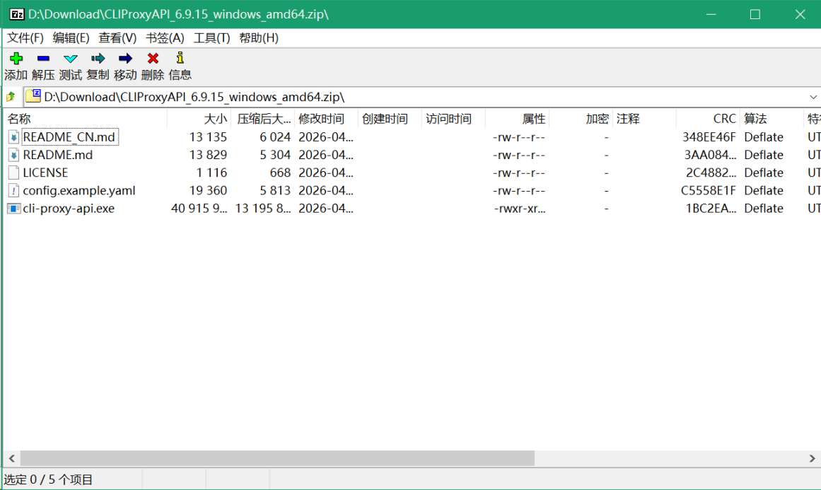Click in the archive path address field

pyautogui.click(x=424, y=97)
